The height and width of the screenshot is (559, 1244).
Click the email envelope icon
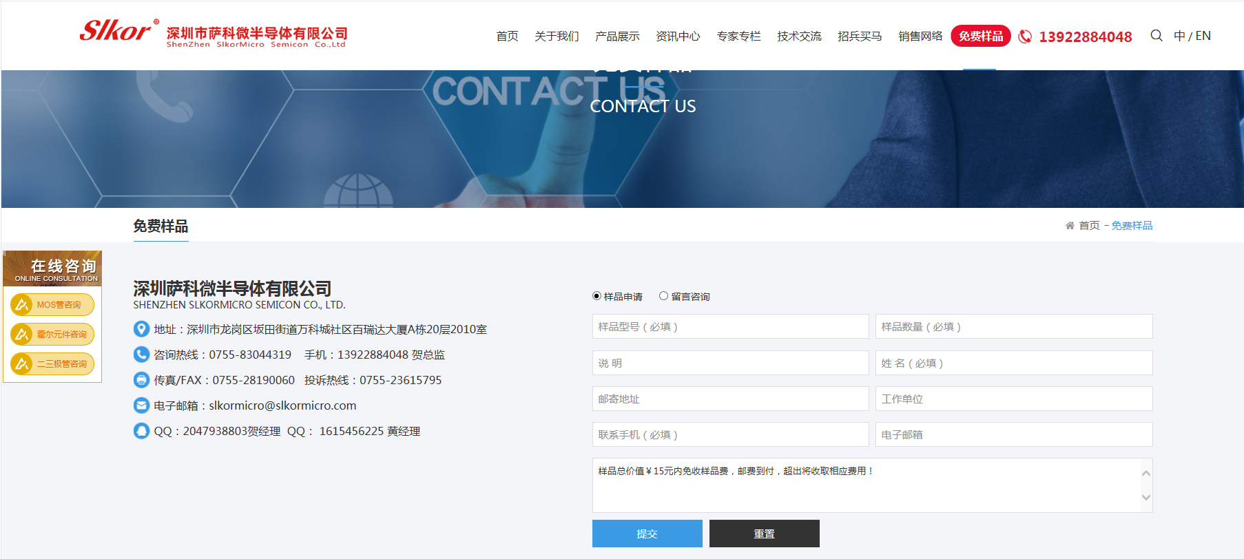(x=141, y=405)
